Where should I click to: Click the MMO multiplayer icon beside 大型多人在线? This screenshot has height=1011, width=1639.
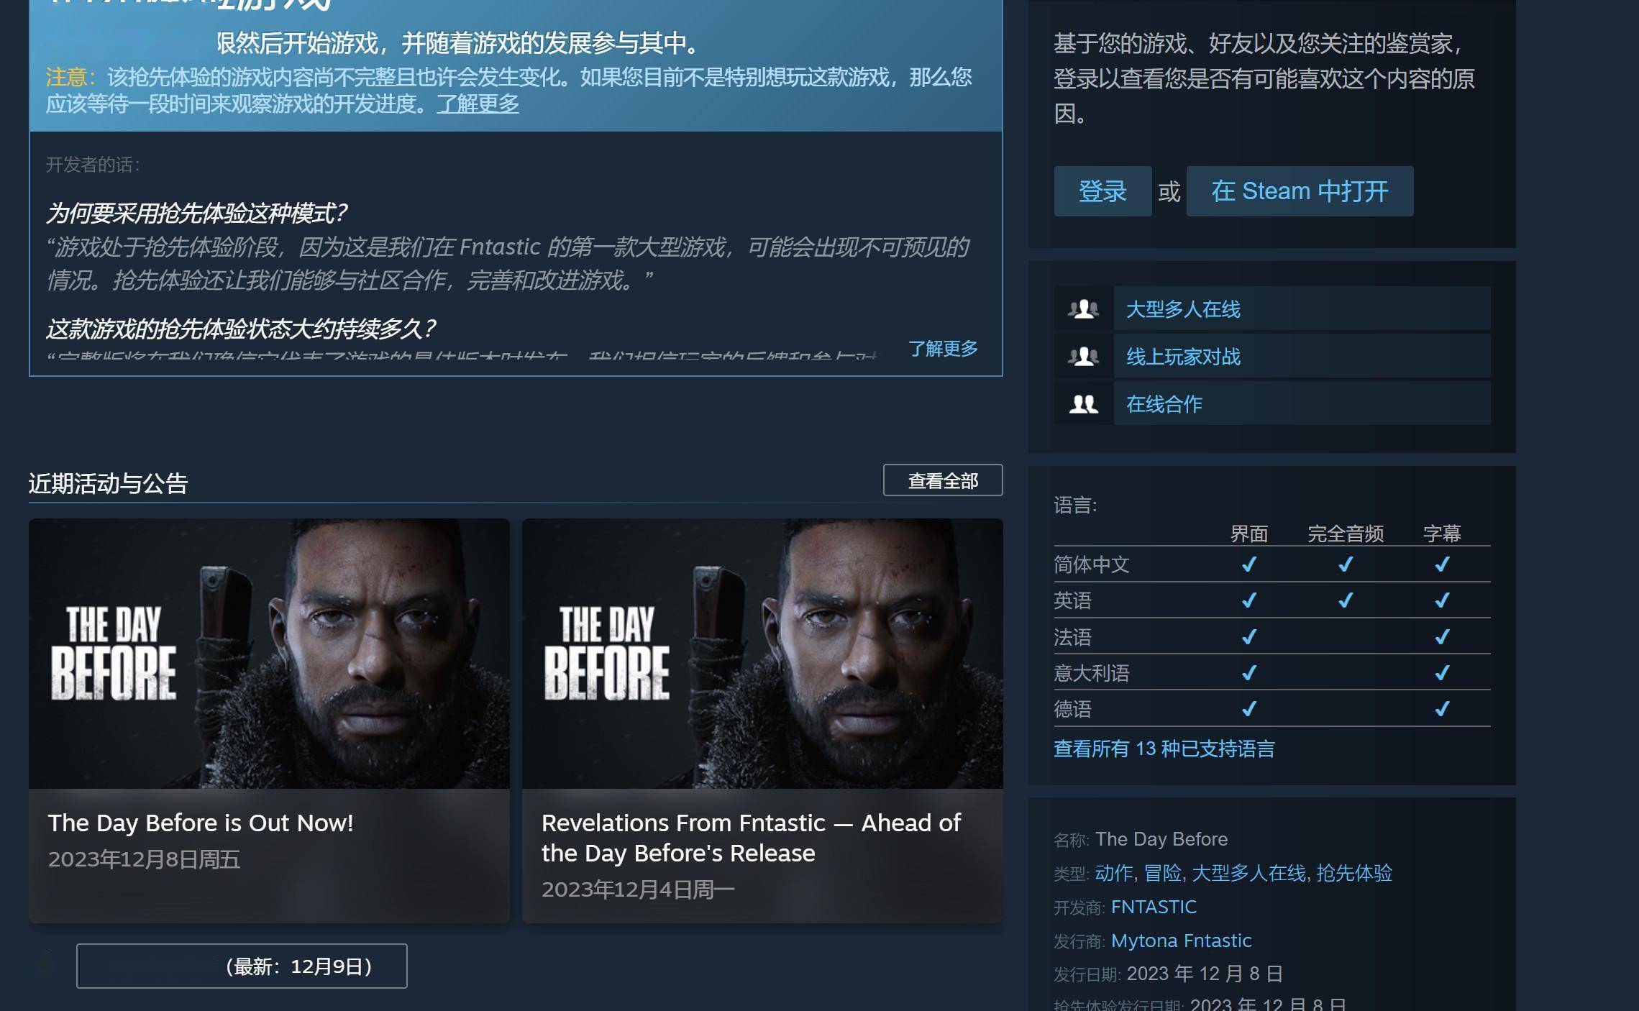pyautogui.click(x=1083, y=309)
